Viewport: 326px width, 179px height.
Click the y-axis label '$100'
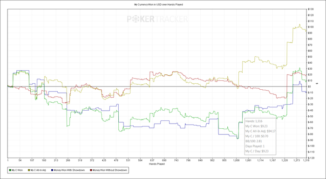[x=311, y=27]
